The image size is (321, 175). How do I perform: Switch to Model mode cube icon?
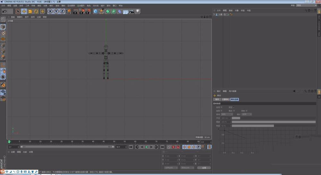coord(3,27)
